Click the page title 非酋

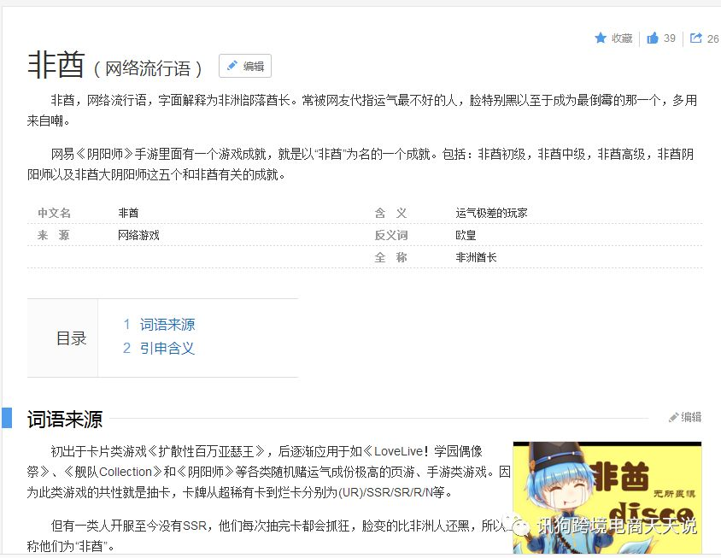(56, 65)
